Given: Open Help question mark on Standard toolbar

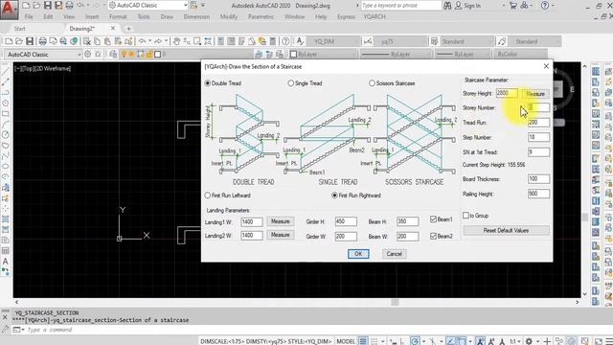Looking at the screenshot, I should click(x=285, y=41).
